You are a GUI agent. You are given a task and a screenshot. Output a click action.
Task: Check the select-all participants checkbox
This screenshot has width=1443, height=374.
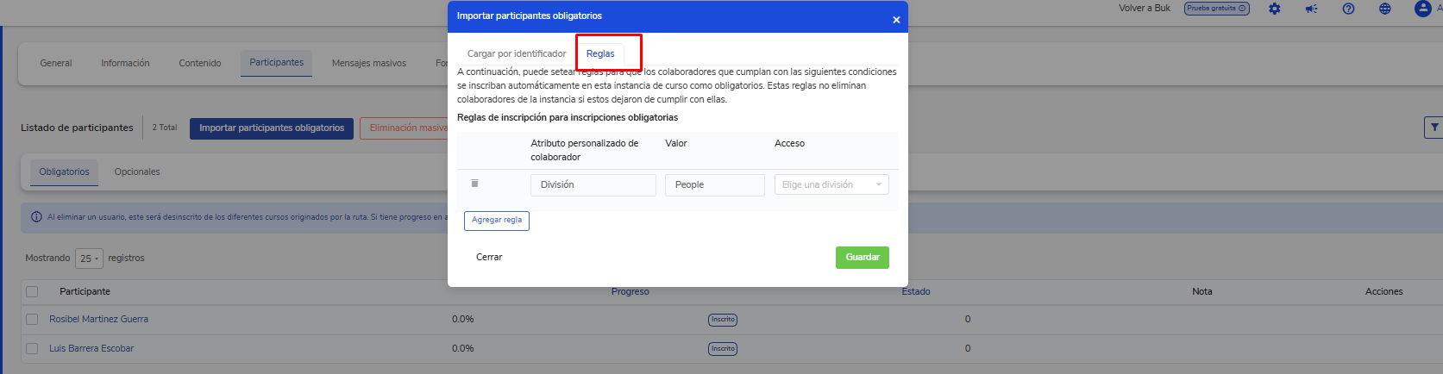[32, 292]
